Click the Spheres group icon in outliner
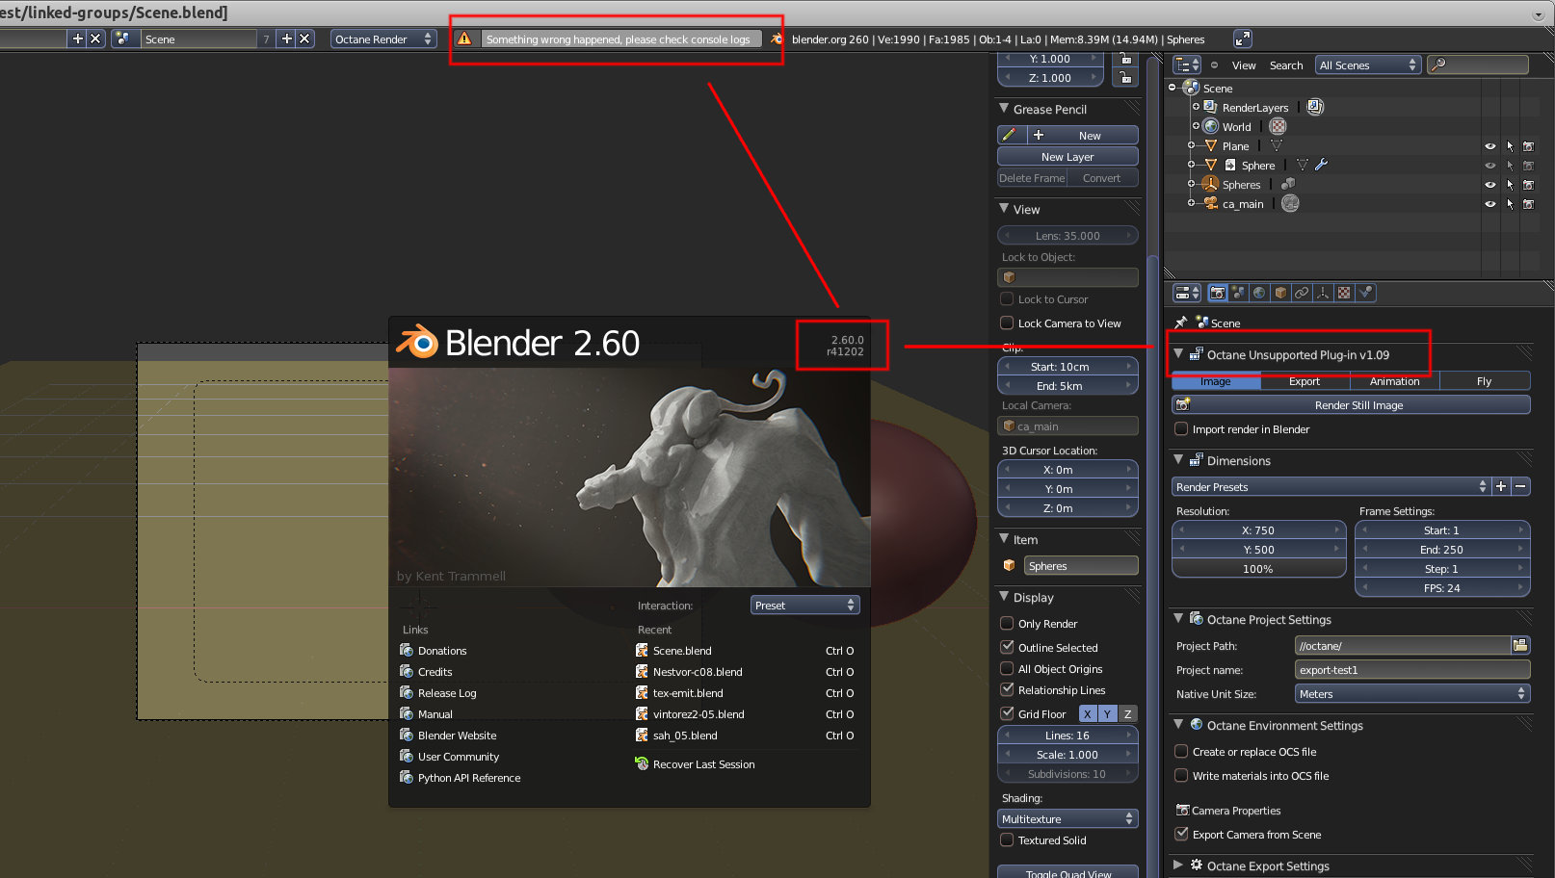 [1288, 184]
